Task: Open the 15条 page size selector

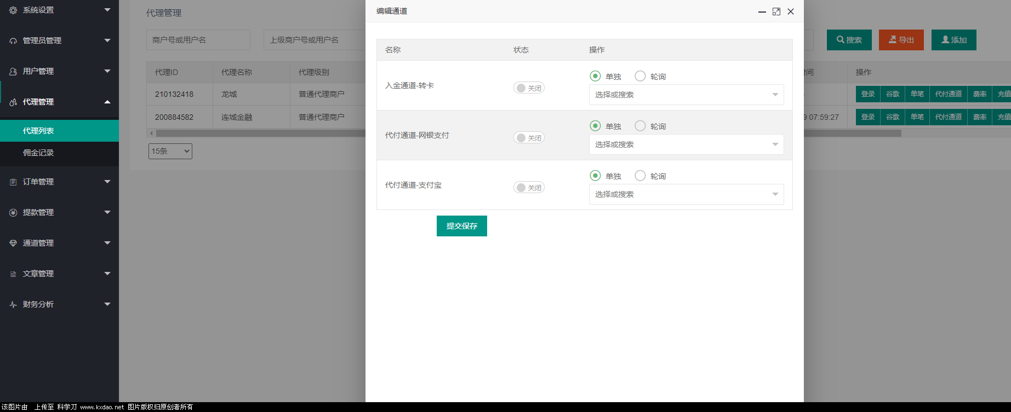Action: tap(170, 151)
